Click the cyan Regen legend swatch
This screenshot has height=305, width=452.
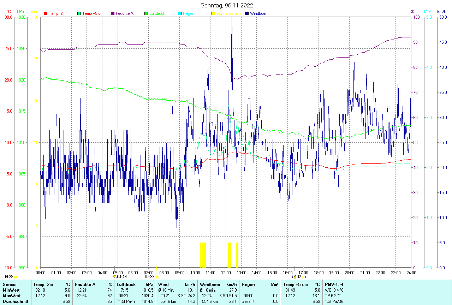click(180, 13)
